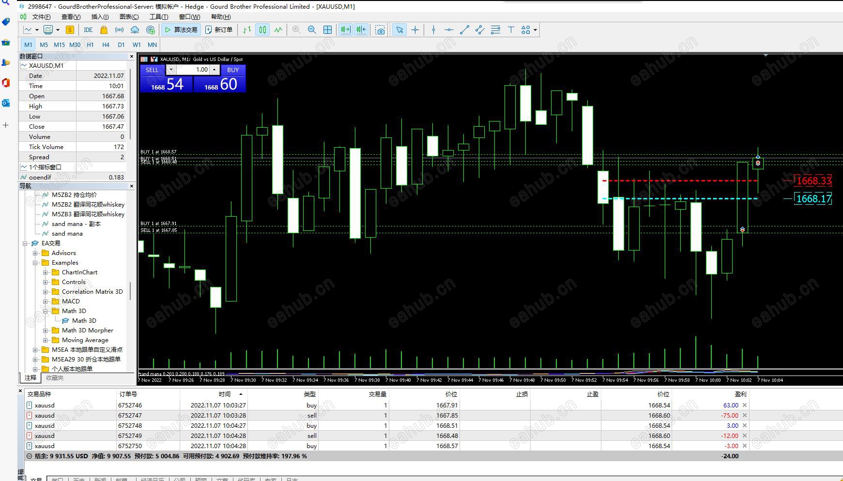Open the 帮助(H) menu
Screen dimensions: 843x481
click(221, 17)
